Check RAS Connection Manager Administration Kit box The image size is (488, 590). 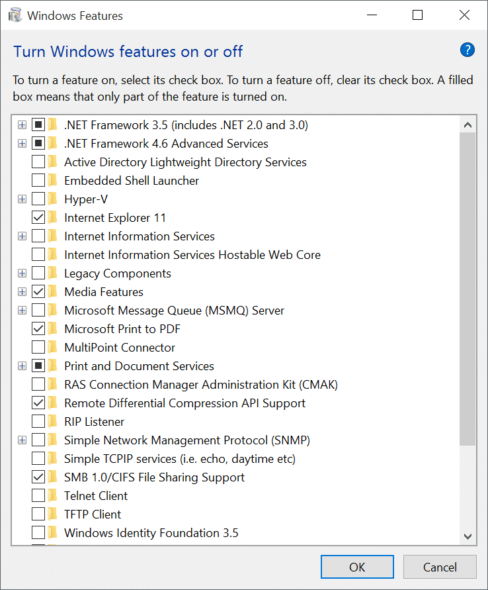pyautogui.click(x=38, y=384)
